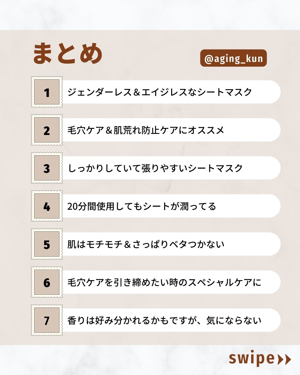Click the まとめ heading
Screen dimensions: 300x375
coord(68,54)
